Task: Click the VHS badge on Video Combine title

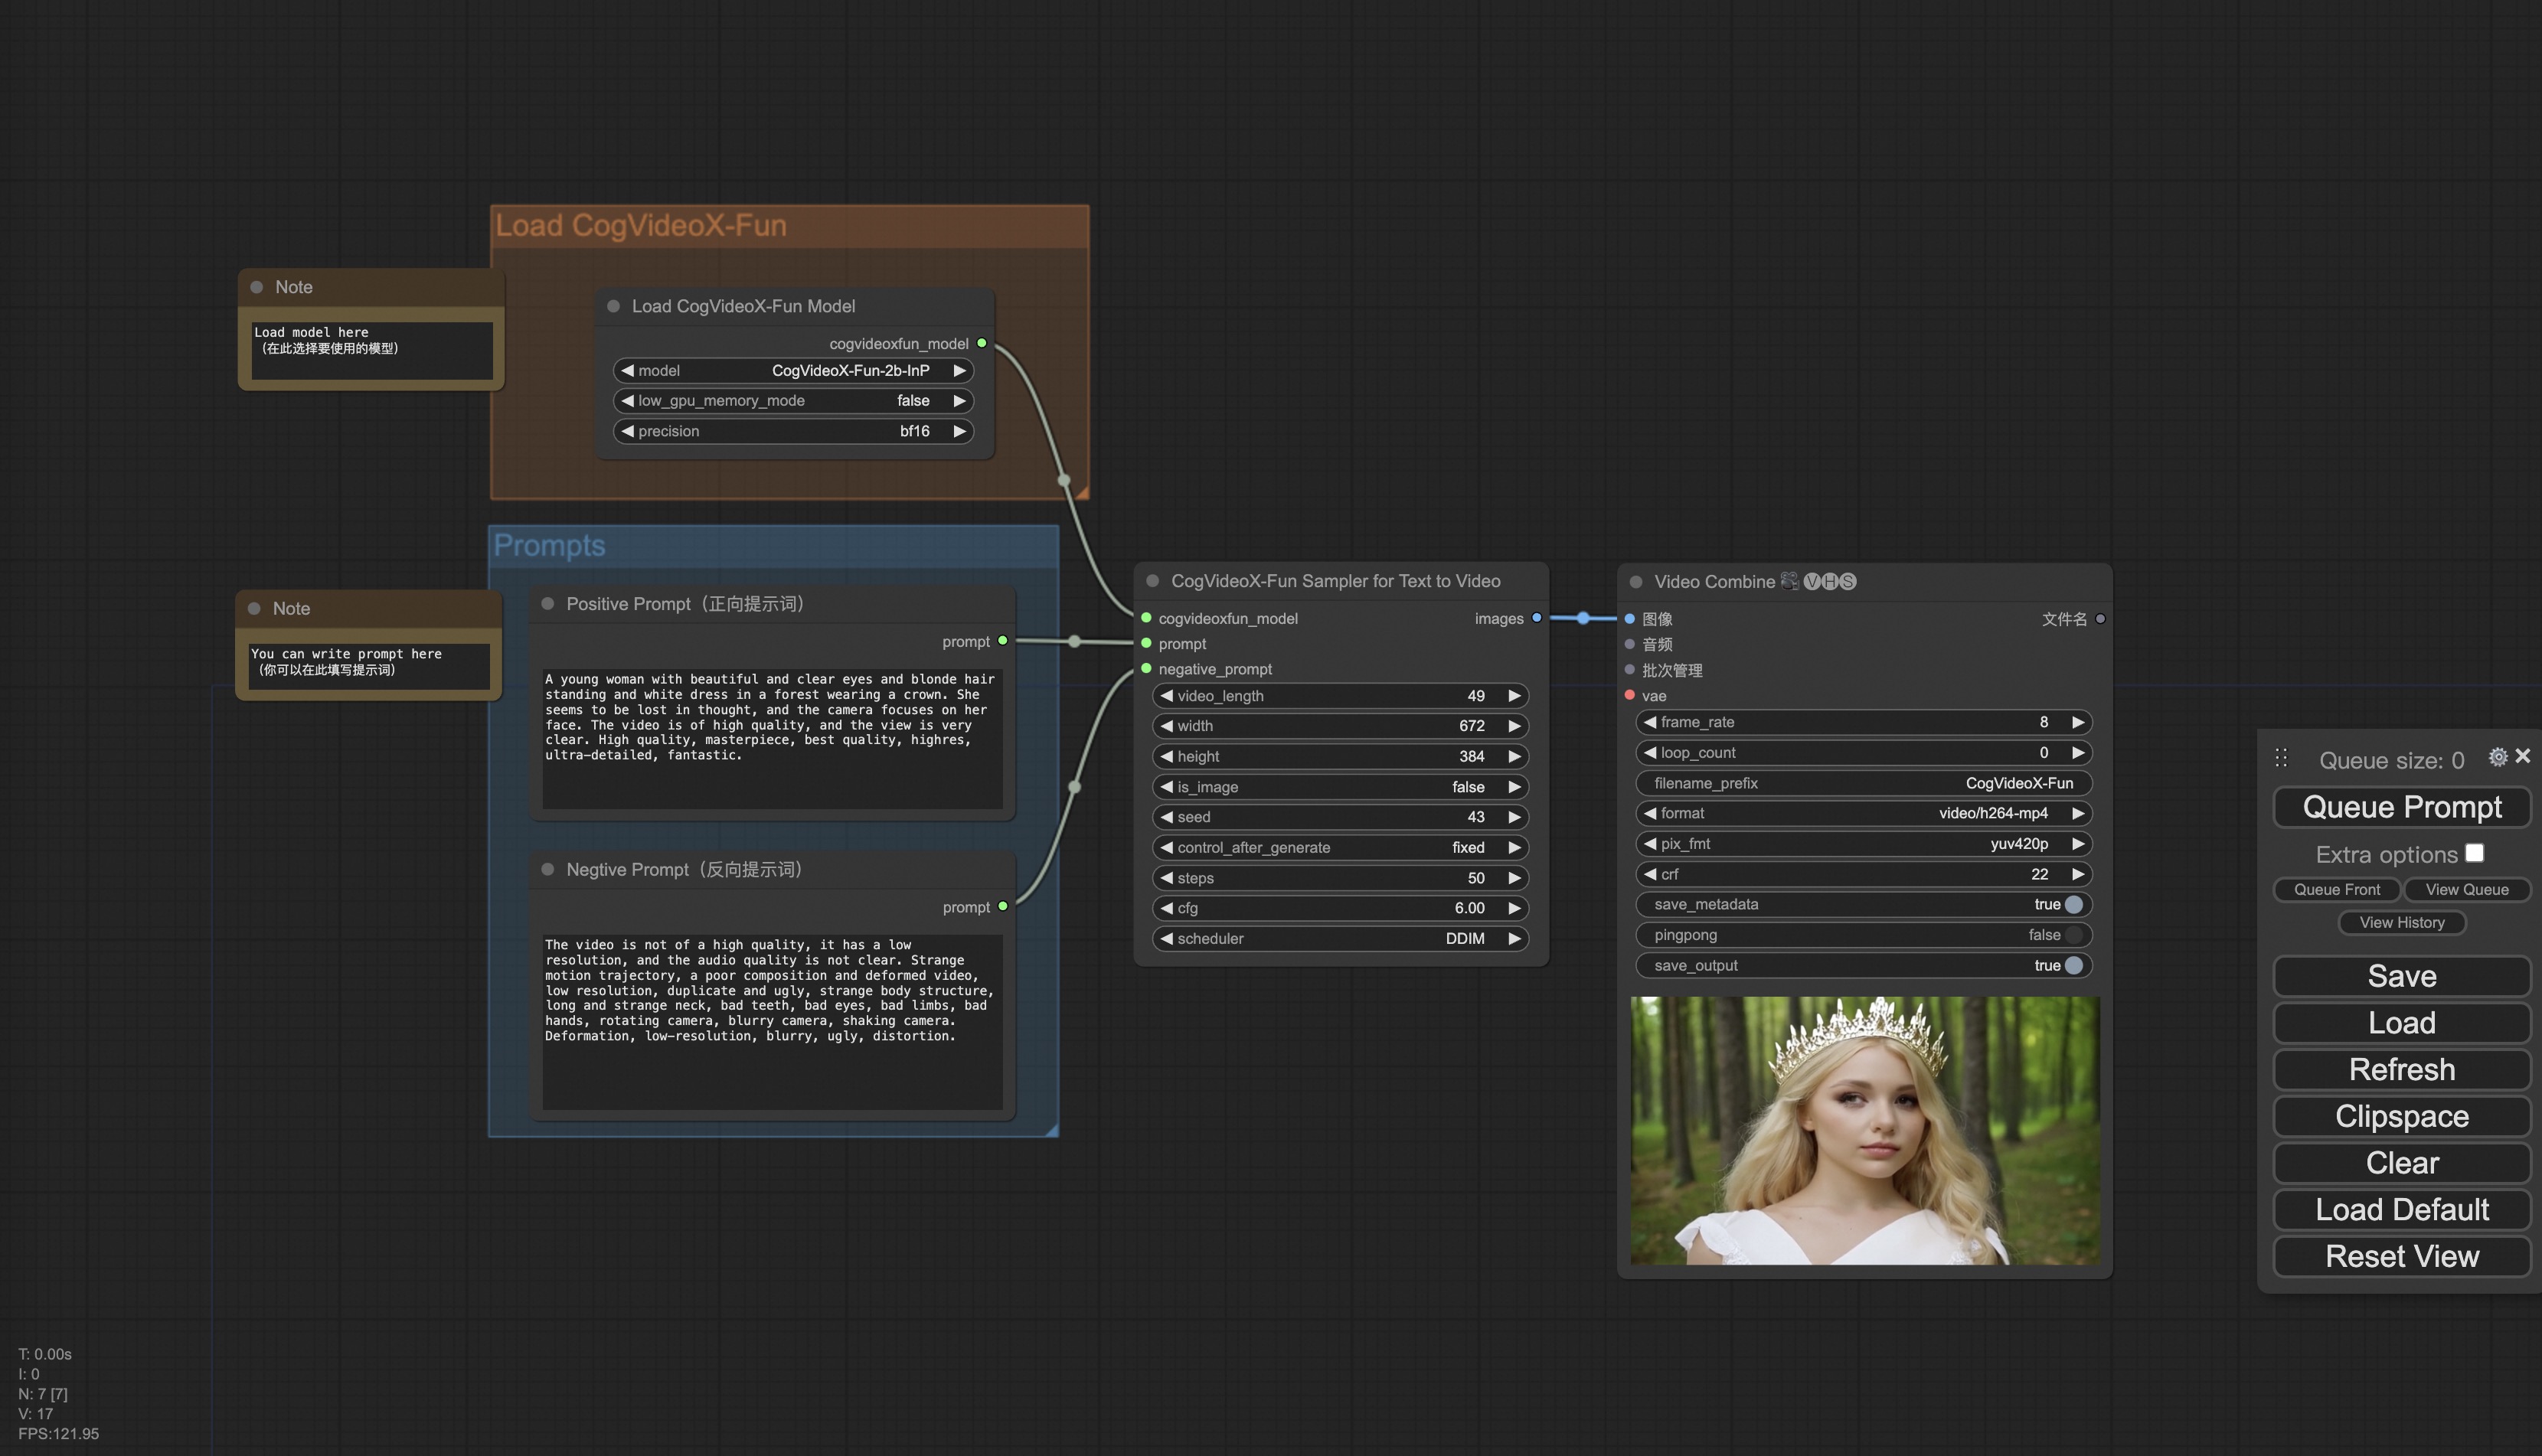Action: pos(1830,581)
